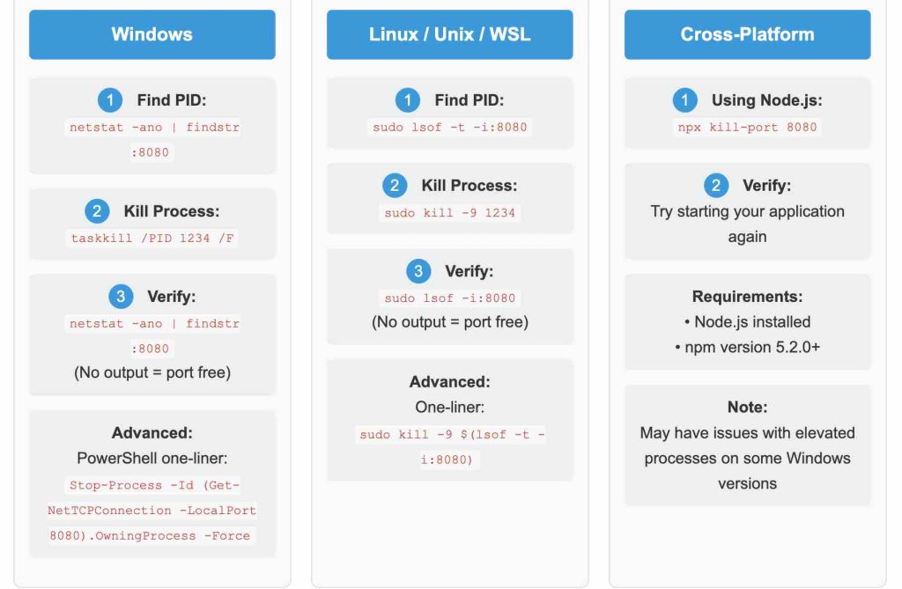
Task: Click step 1 badge beside Using Node.js
Action: click(685, 100)
